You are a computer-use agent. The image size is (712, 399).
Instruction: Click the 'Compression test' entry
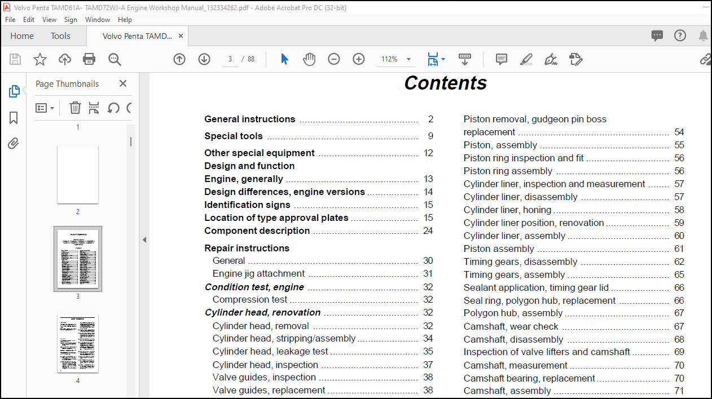pyautogui.click(x=323, y=299)
